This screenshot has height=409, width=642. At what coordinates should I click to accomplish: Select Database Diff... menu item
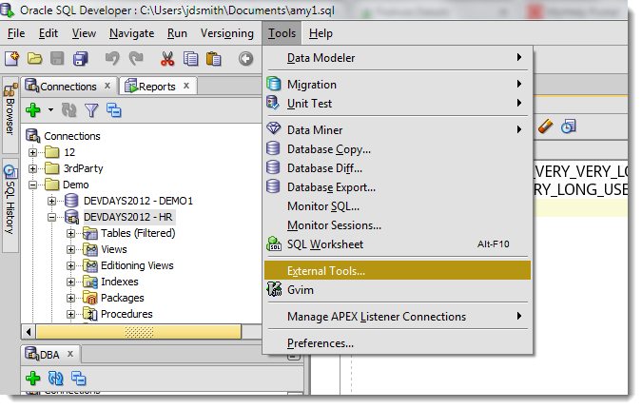(x=398, y=168)
